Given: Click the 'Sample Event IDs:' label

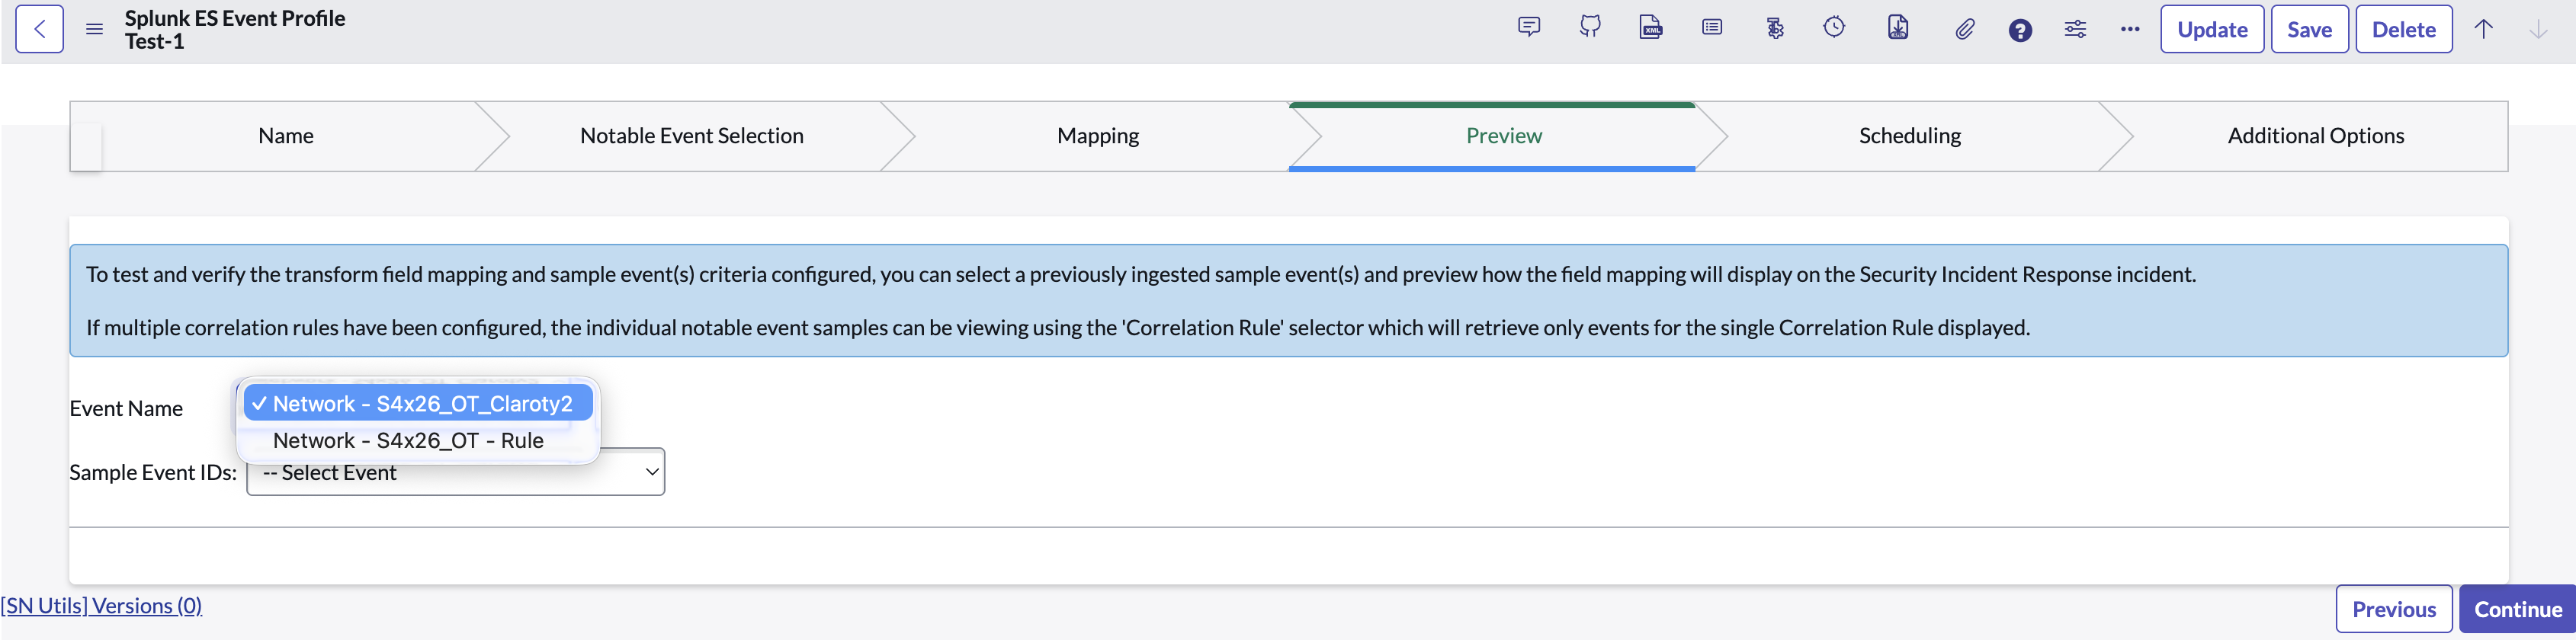Looking at the screenshot, I should (x=153, y=472).
